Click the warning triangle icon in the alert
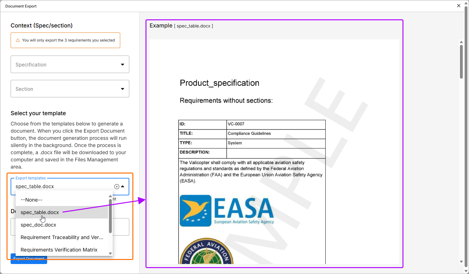The width and height of the screenshot is (469, 274). coord(18,40)
